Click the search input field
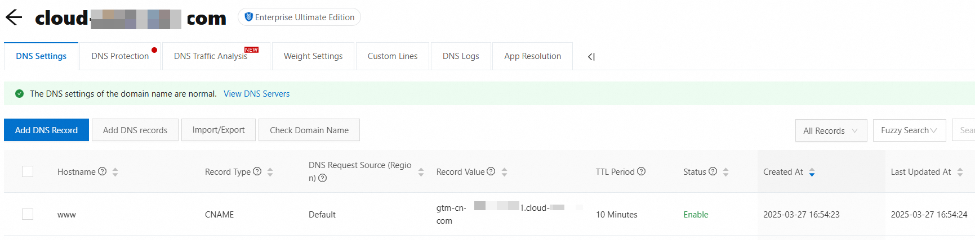The height and width of the screenshot is (240, 975). (964, 130)
